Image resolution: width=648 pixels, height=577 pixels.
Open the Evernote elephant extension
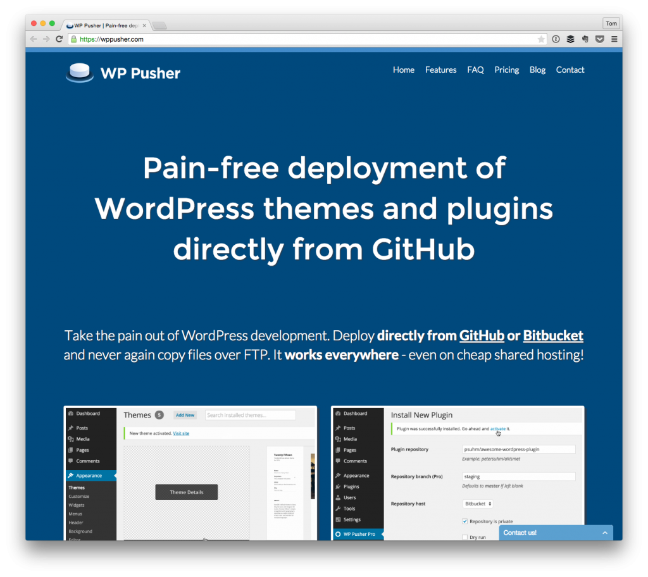pos(585,39)
